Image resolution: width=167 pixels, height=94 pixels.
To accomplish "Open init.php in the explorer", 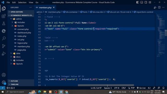I will [x=21, y=39].
